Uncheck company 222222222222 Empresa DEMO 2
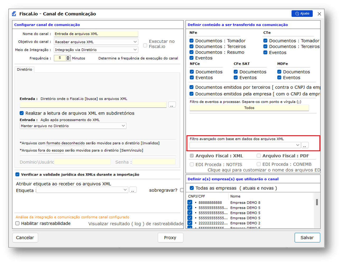The height and width of the screenshot is (265, 342). (x=190, y=223)
